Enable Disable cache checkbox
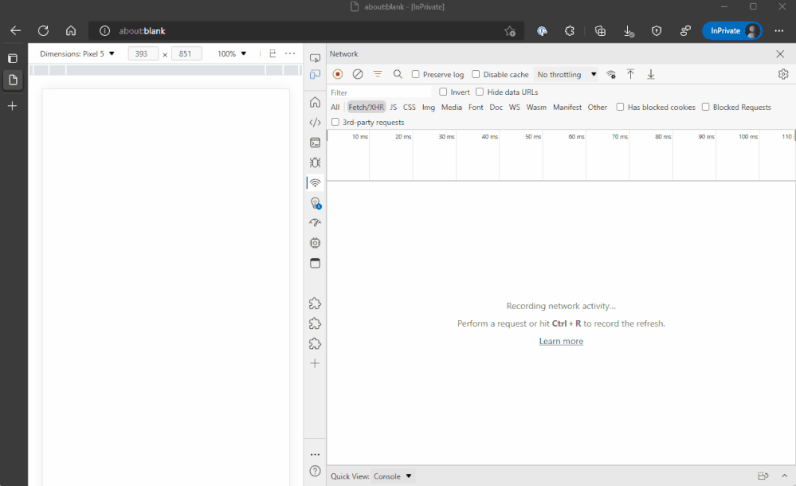 coord(476,74)
